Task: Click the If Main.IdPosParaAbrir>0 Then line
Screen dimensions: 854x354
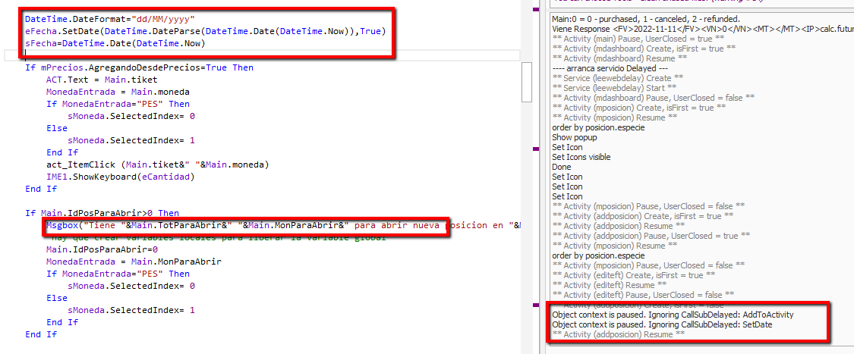Action: coord(102,213)
